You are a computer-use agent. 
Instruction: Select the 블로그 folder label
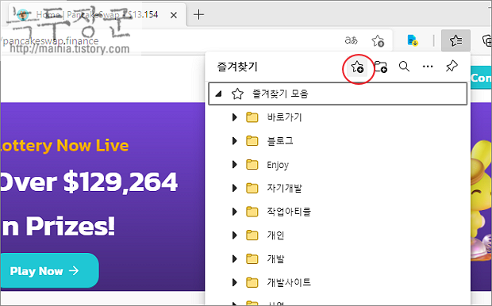[x=280, y=141]
